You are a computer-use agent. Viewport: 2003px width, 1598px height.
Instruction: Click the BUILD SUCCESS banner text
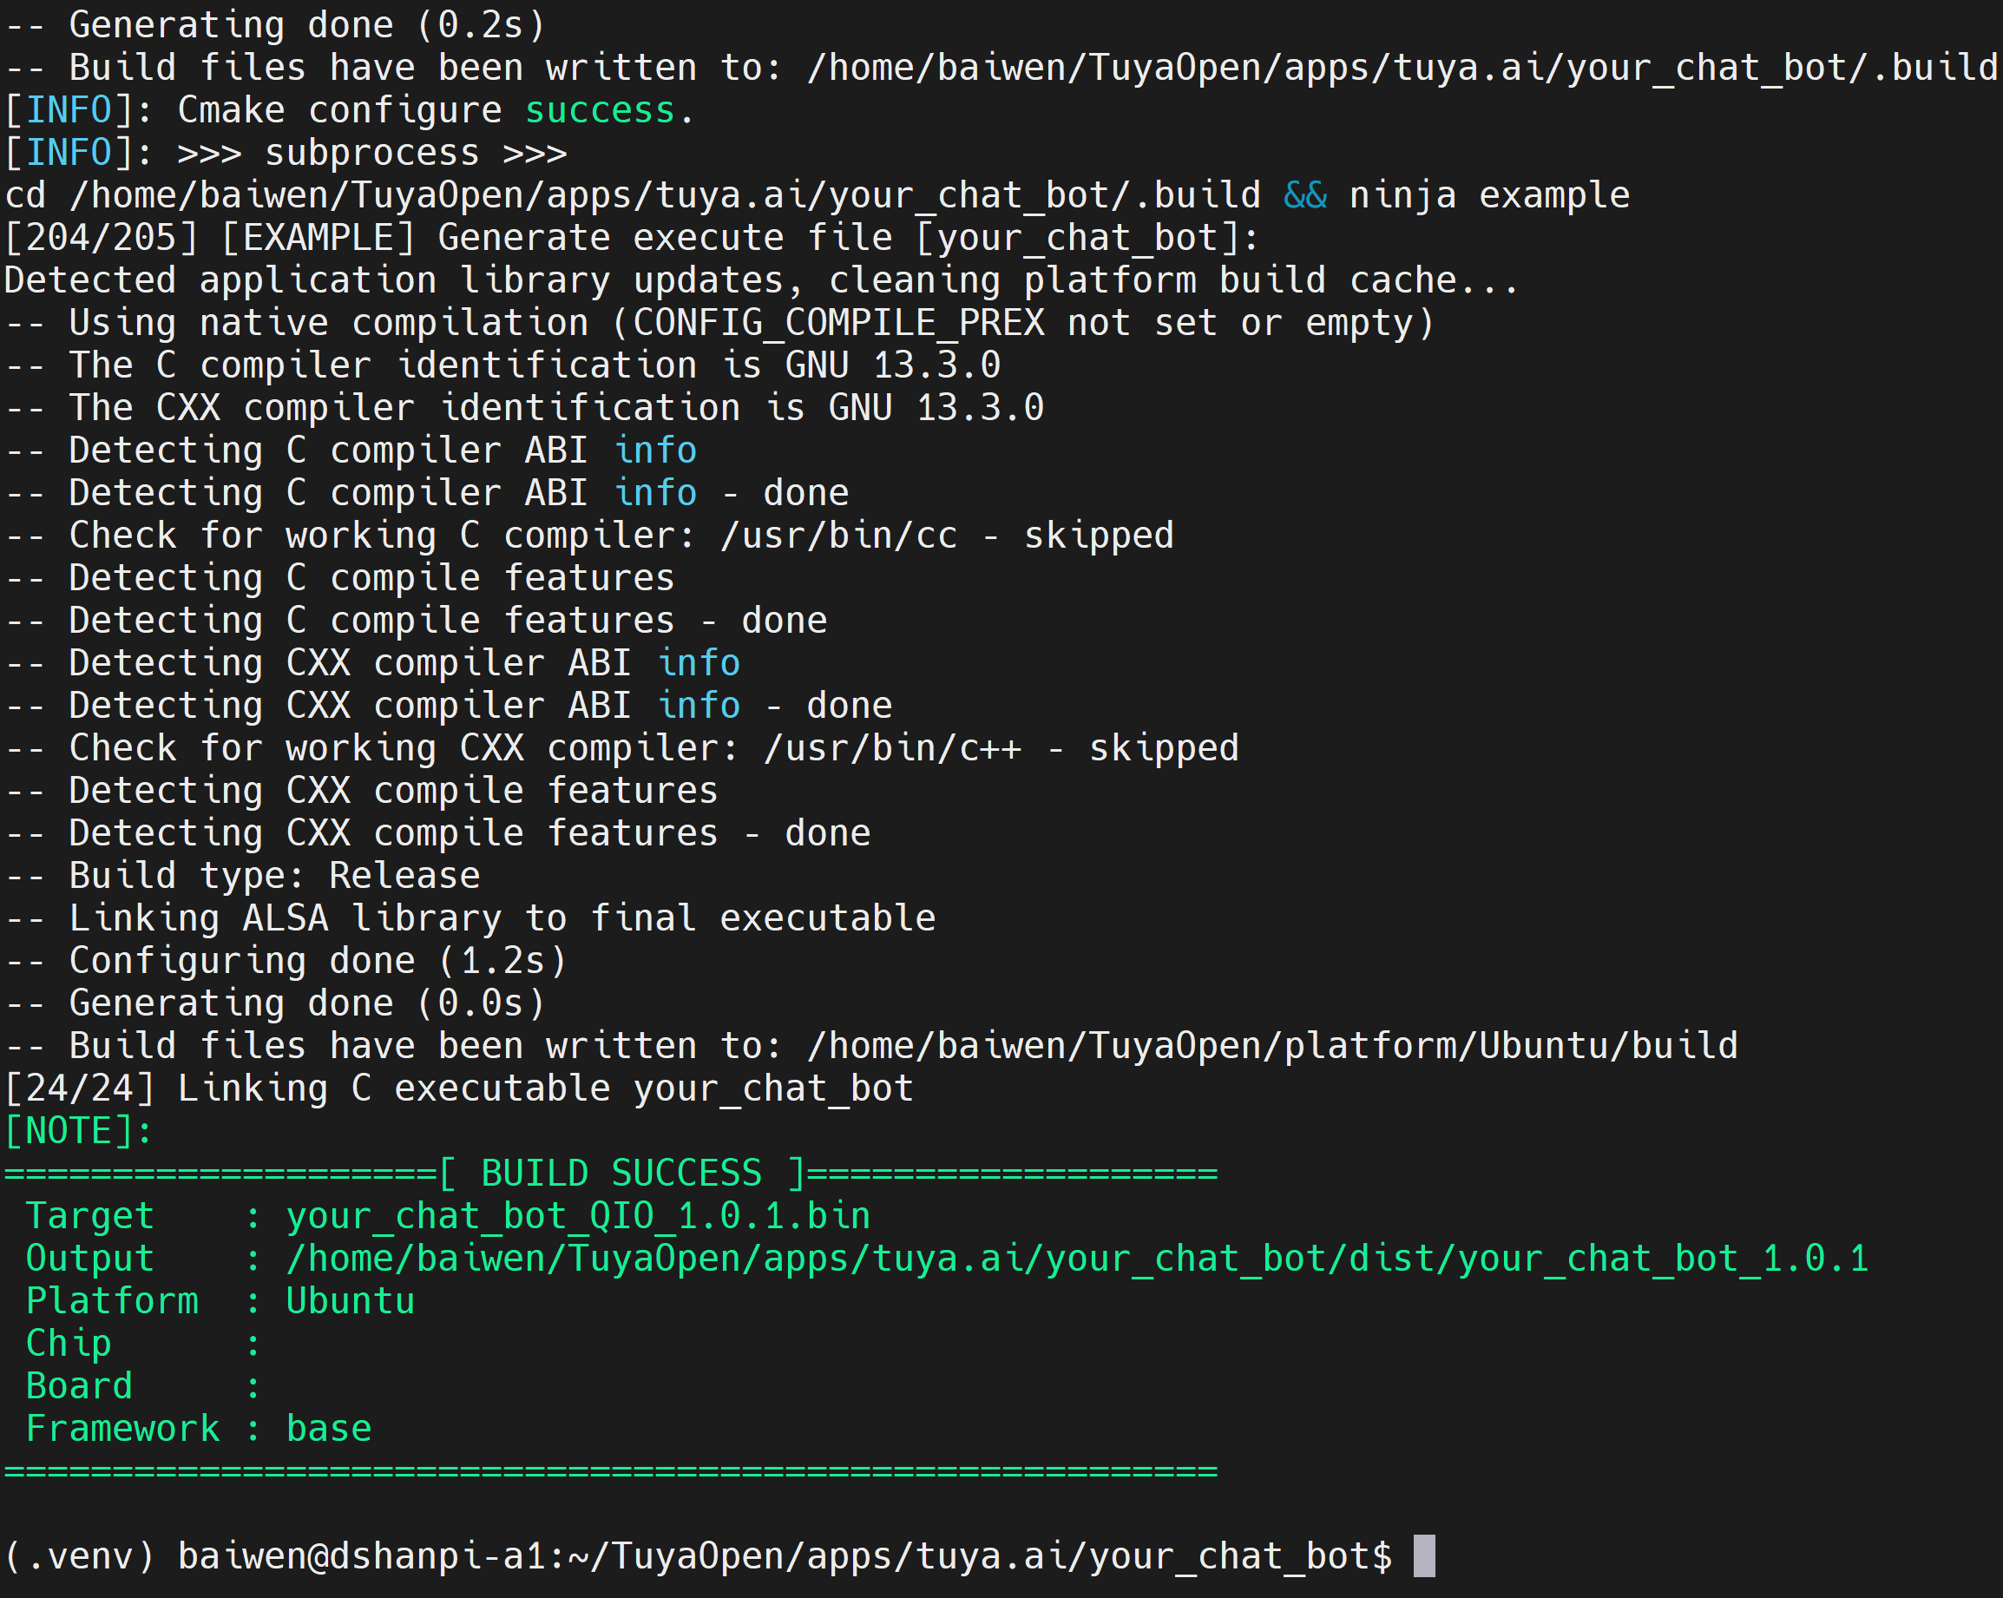point(621,1174)
